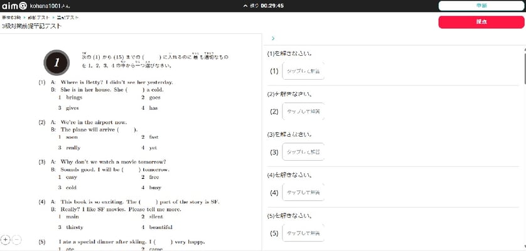This screenshot has width=526, height=251.
Task: Click the sentence 'We're in the airport now.'
Action: coord(94,122)
